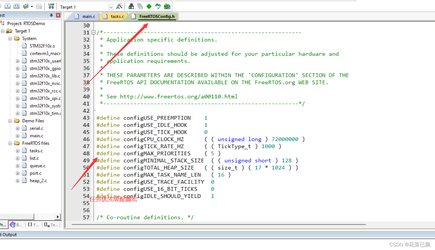
Task: Open Manage Run-Time Environment green diamond icon
Action: pos(149,6)
